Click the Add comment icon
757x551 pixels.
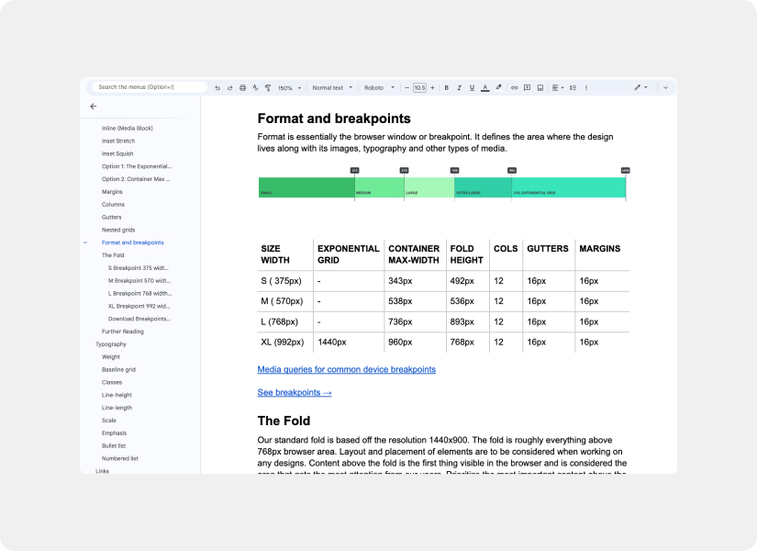coord(527,87)
